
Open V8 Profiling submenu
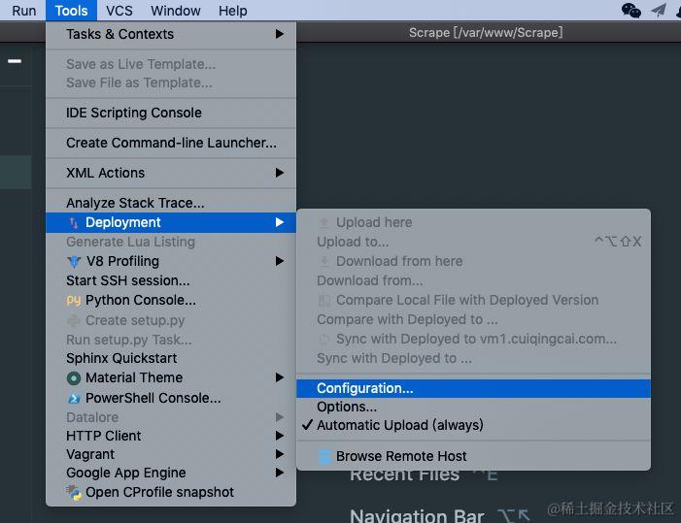pos(171,261)
